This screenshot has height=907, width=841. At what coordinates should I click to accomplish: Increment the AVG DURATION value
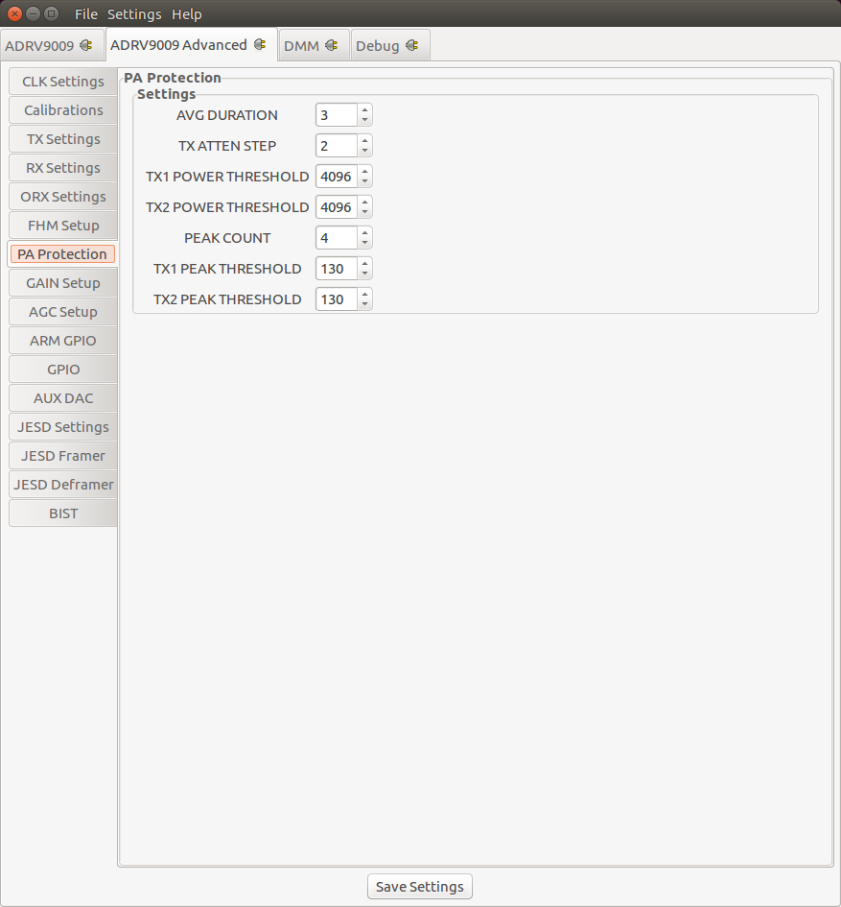pyautogui.click(x=363, y=109)
